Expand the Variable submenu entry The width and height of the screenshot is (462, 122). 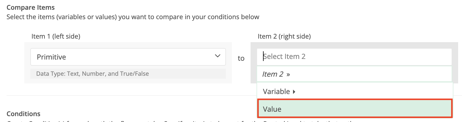[x=276, y=92]
